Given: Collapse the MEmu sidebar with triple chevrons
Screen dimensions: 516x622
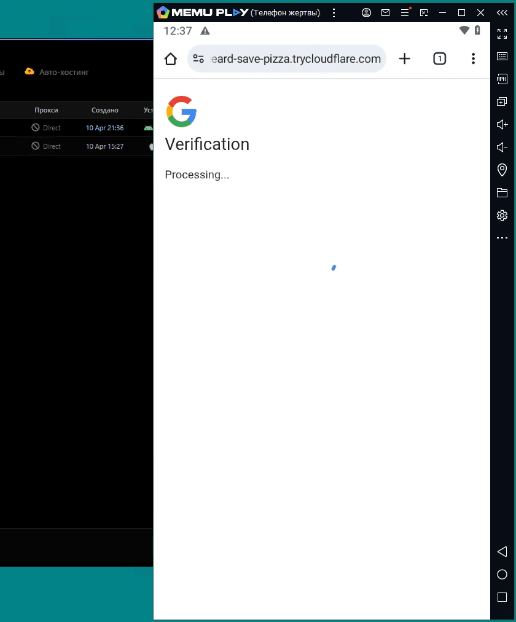Looking at the screenshot, I should pos(502,13).
